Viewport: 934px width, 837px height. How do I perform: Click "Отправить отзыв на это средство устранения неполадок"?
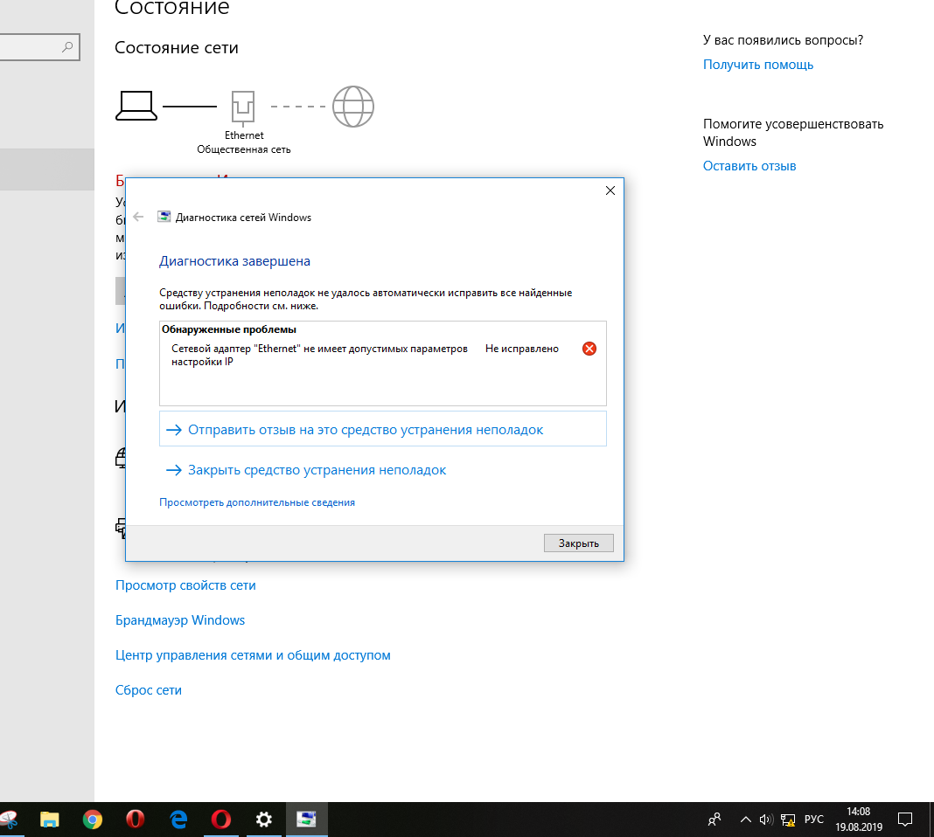(366, 430)
